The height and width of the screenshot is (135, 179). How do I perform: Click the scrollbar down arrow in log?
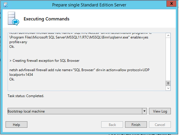coord(168,88)
